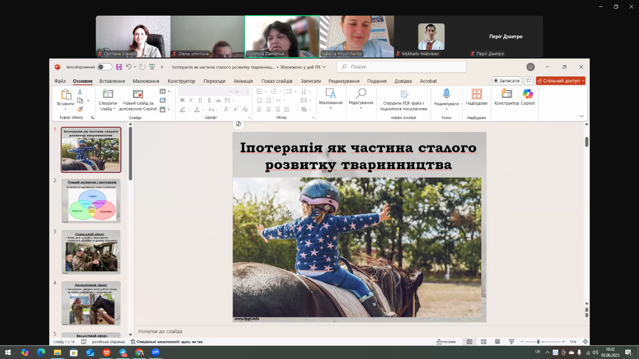Switch to slide sorter view
The width and height of the screenshot is (639, 359).
pos(483,342)
